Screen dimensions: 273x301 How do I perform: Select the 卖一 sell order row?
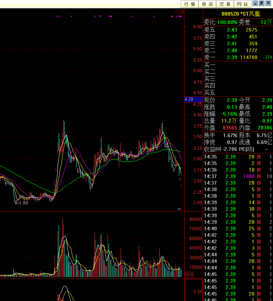coord(238,57)
